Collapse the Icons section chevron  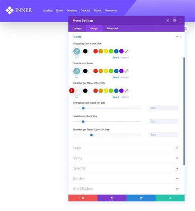coord(177,37)
